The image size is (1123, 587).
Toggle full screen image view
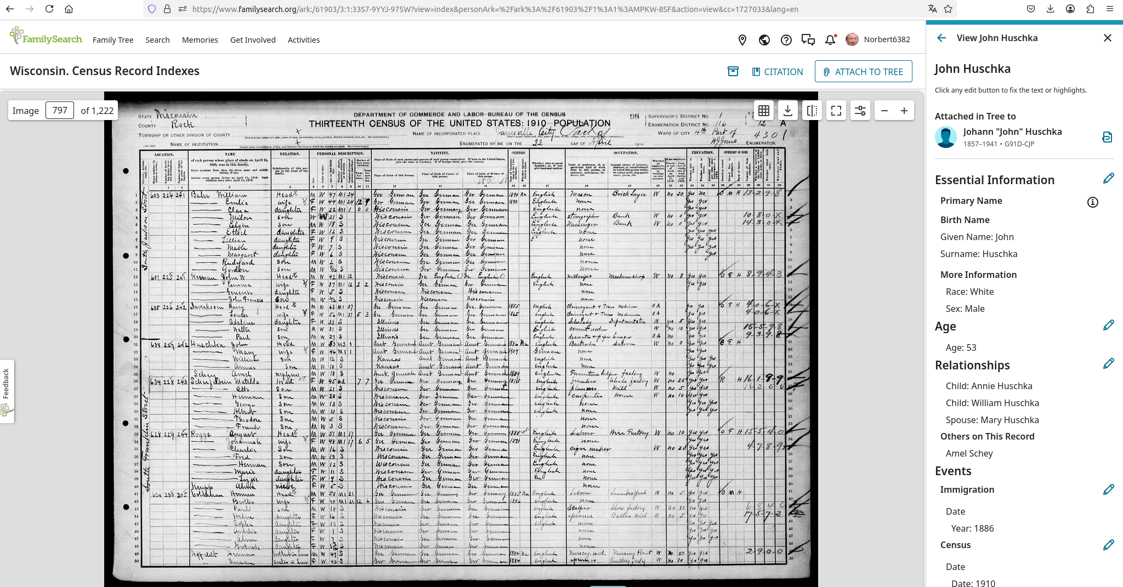836,111
